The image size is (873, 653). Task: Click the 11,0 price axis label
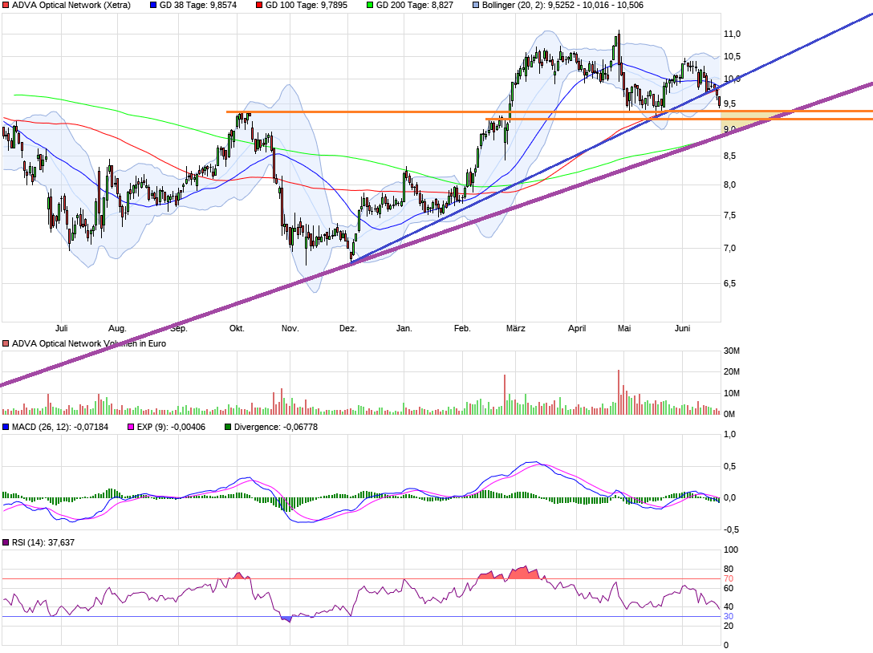pyautogui.click(x=732, y=34)
